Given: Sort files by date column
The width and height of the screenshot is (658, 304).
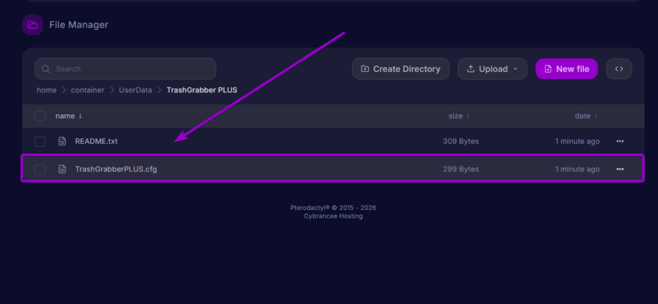Looking at the screenshot, I should tap(586, 116).
